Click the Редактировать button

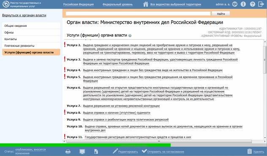pyautogui.click(x=125, y=151)
